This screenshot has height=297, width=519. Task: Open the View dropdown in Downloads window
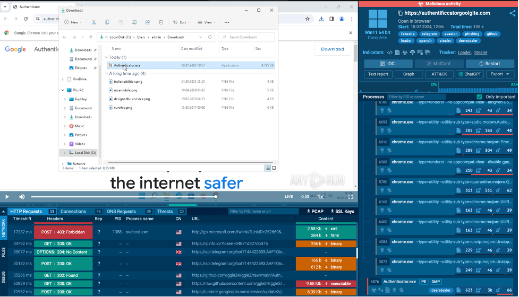pyautogui.click(x=207, y=22)
